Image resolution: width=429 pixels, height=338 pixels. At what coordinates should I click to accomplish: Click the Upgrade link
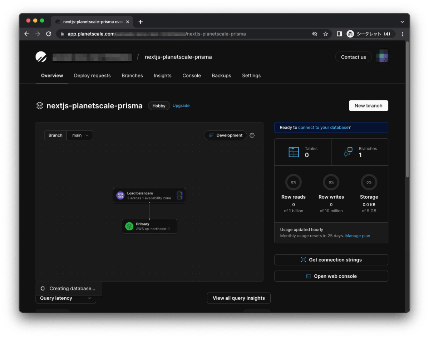pos(181,106)
